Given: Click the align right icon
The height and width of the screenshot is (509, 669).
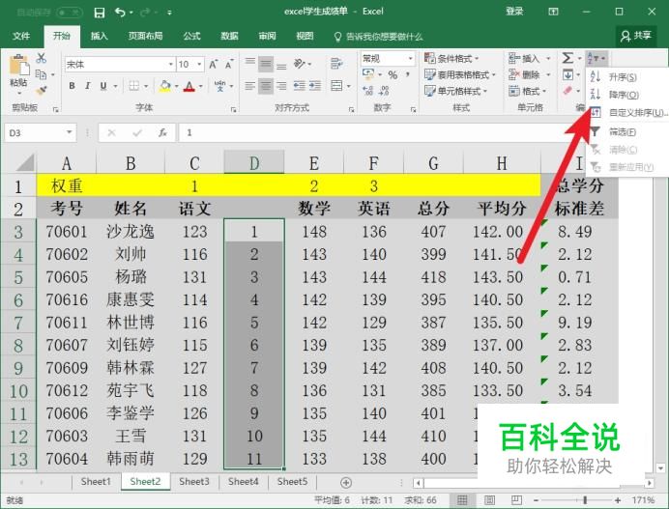Looking at the screenshot, I should [x=281, y=86].
